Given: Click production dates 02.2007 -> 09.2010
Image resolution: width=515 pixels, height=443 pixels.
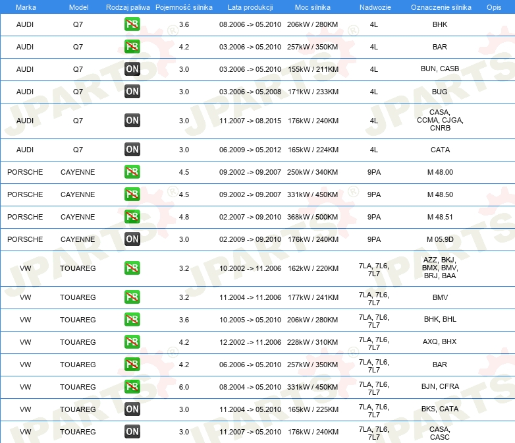Looking at the screenshot, I should (x=250, y=217).
